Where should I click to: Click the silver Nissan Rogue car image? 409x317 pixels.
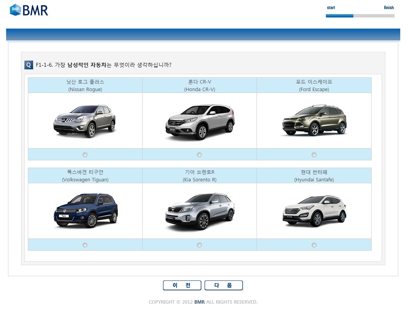click(x=85, y=121)
